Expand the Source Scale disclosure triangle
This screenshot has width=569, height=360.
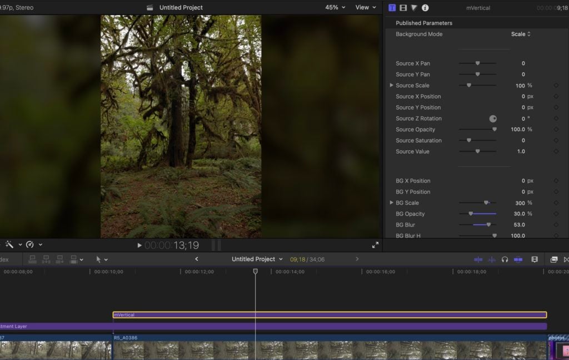(391, 85)
